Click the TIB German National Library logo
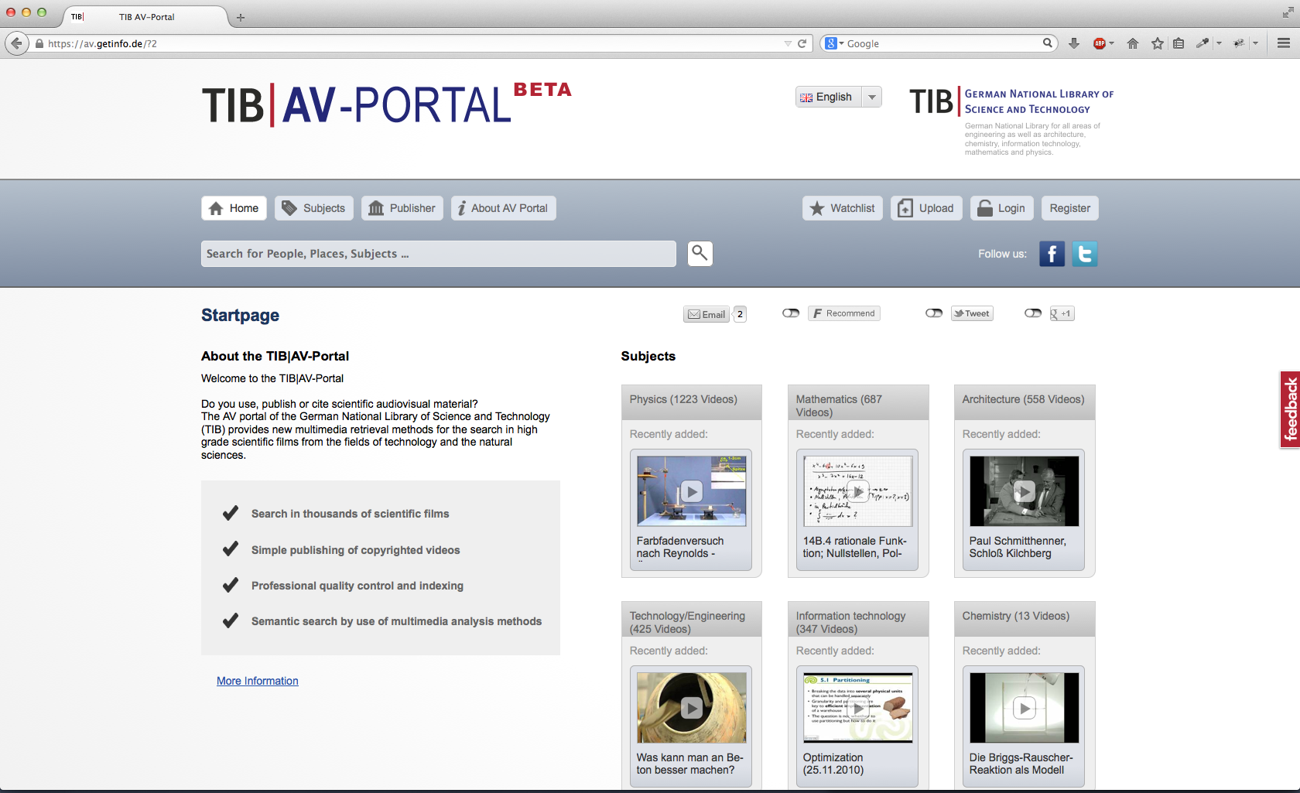Image resolution: width=1300 pixels, height=793 pixels. pos(1012,120)
